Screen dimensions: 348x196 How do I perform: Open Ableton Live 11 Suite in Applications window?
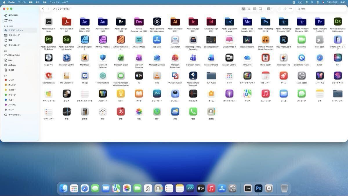(x=48, y=22)
